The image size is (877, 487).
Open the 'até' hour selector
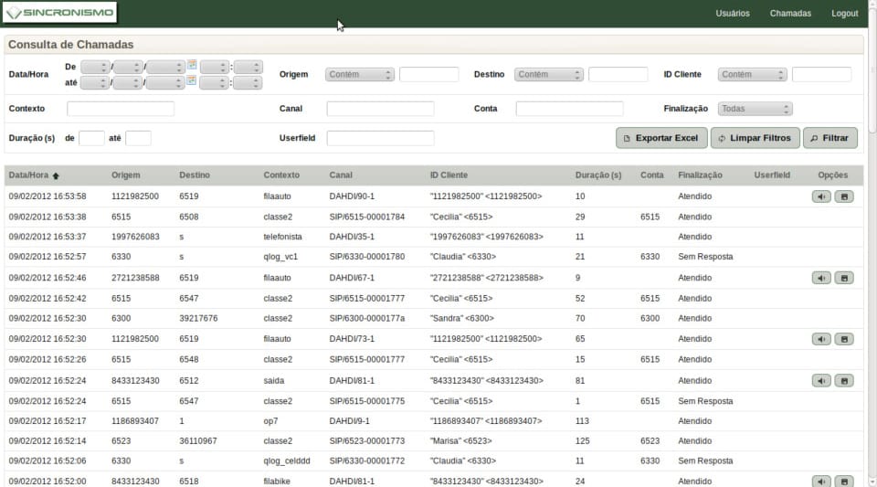tap(214, 83)
